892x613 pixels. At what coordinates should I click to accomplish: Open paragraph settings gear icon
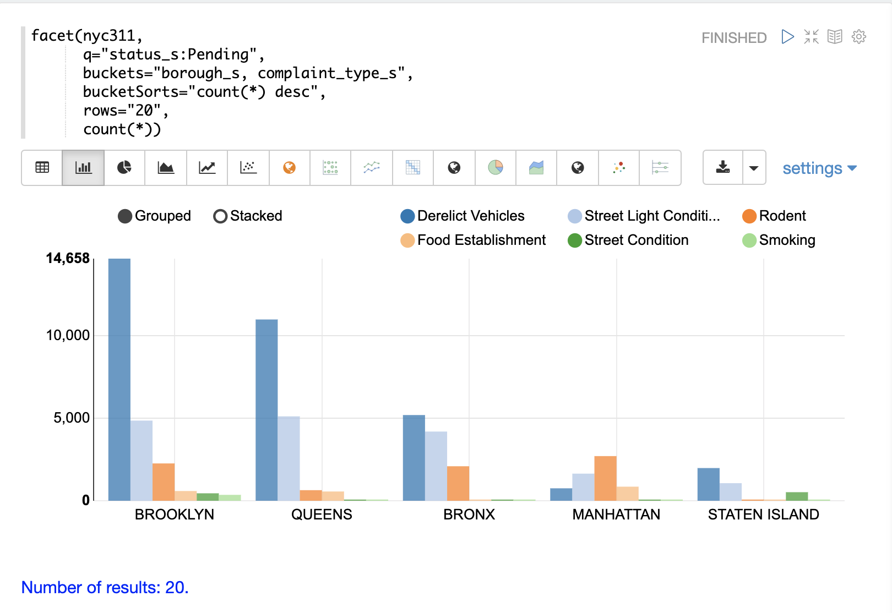pyautogui.click(x=858, y=37)
